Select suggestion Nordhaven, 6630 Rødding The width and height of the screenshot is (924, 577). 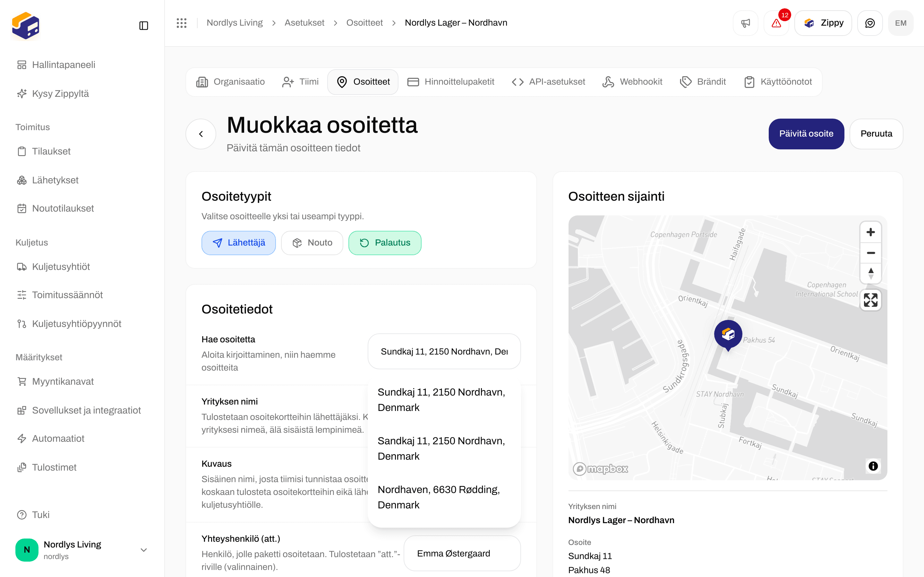tap(444, 497)
